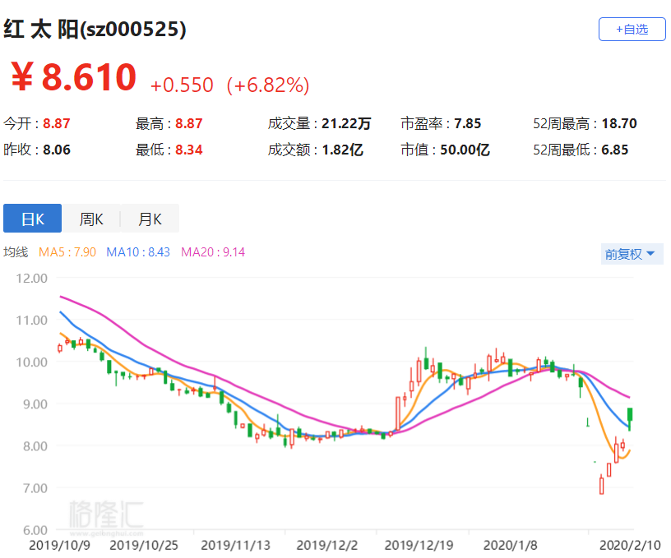The image size is (671, 558).
Task: Click the 12.00 y-axis price label
Action: 32,279
